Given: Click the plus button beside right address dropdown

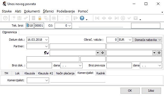Looking at the screenshot, I should [159, 53].
